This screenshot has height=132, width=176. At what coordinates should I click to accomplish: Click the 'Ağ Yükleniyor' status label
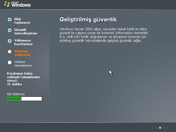[16, 94]
